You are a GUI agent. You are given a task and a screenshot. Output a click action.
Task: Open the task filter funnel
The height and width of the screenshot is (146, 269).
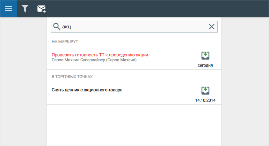point(25,8)
